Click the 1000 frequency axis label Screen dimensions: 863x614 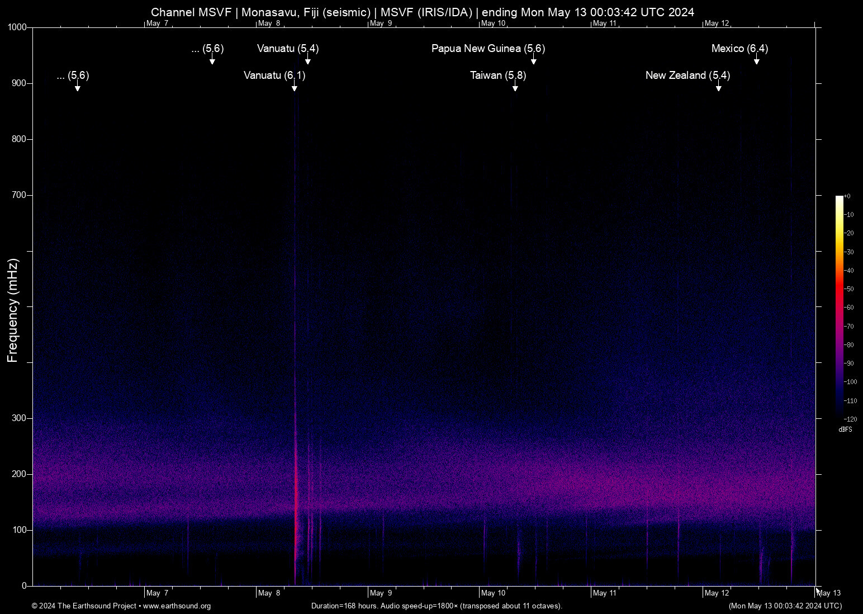pos(17,27)
